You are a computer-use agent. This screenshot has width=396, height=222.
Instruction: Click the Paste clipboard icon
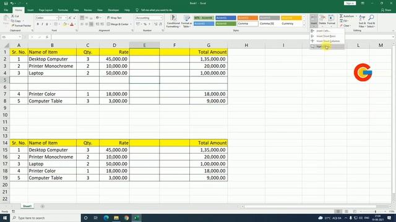(6, 19)
